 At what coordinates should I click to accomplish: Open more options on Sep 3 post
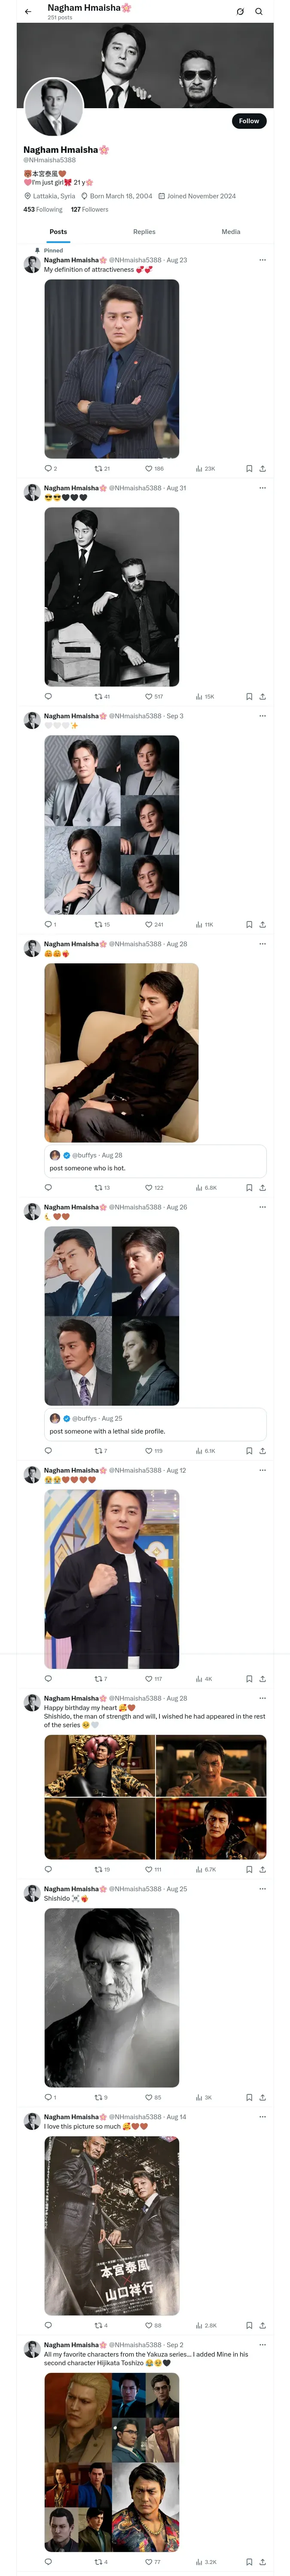[263, 716]
